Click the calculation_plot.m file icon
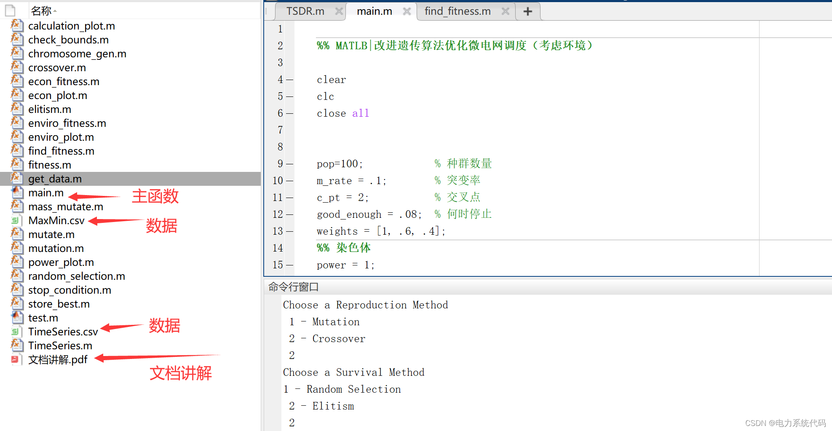This screenshot has width=832, height=431. point(17,26)
